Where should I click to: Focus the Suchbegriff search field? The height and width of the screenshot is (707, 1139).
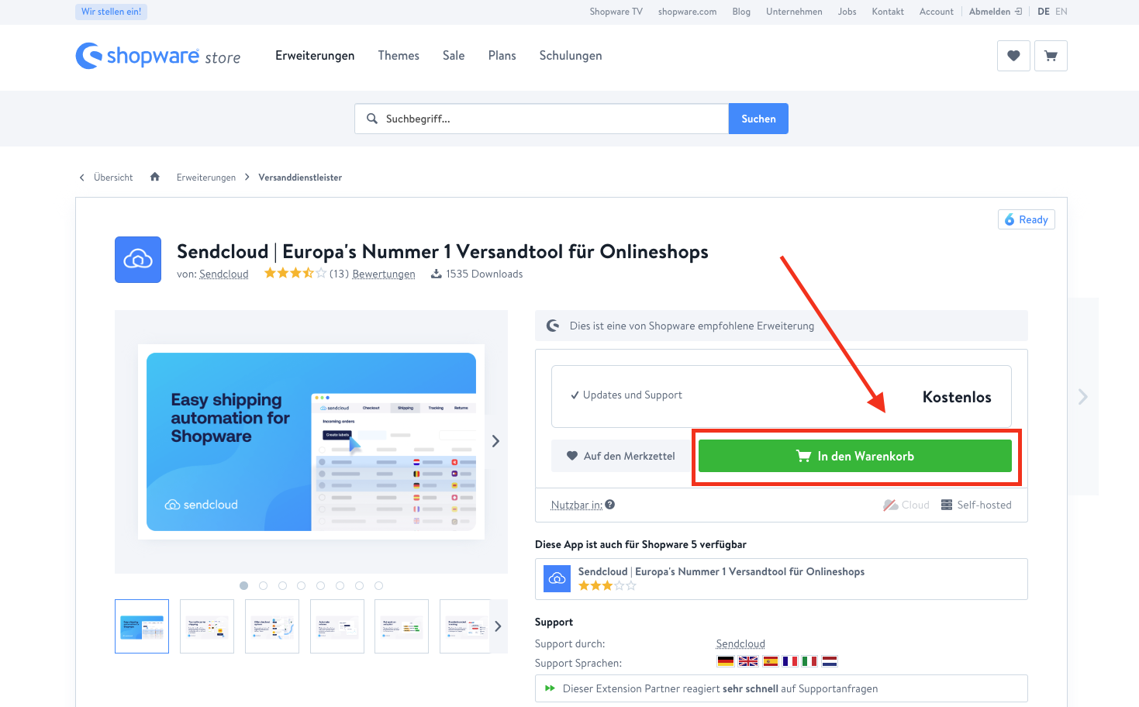click(542, 119)
